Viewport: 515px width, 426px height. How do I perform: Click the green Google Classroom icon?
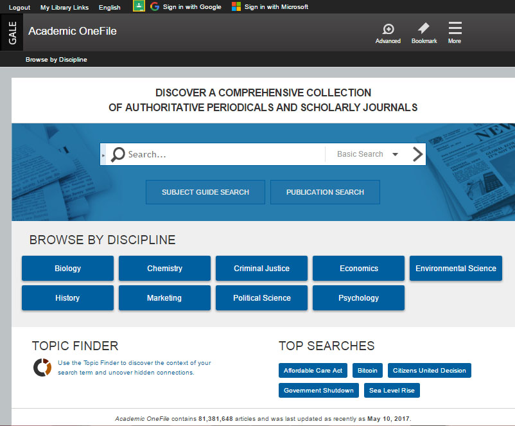click(139, 7)
